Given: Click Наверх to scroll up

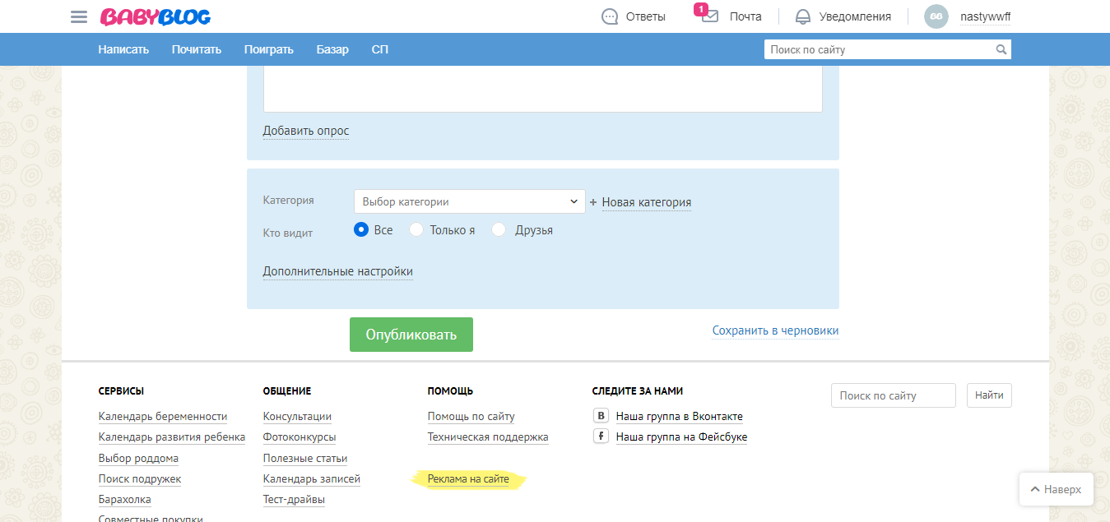Looking at the screenshot, I should tap(1056, 488).
